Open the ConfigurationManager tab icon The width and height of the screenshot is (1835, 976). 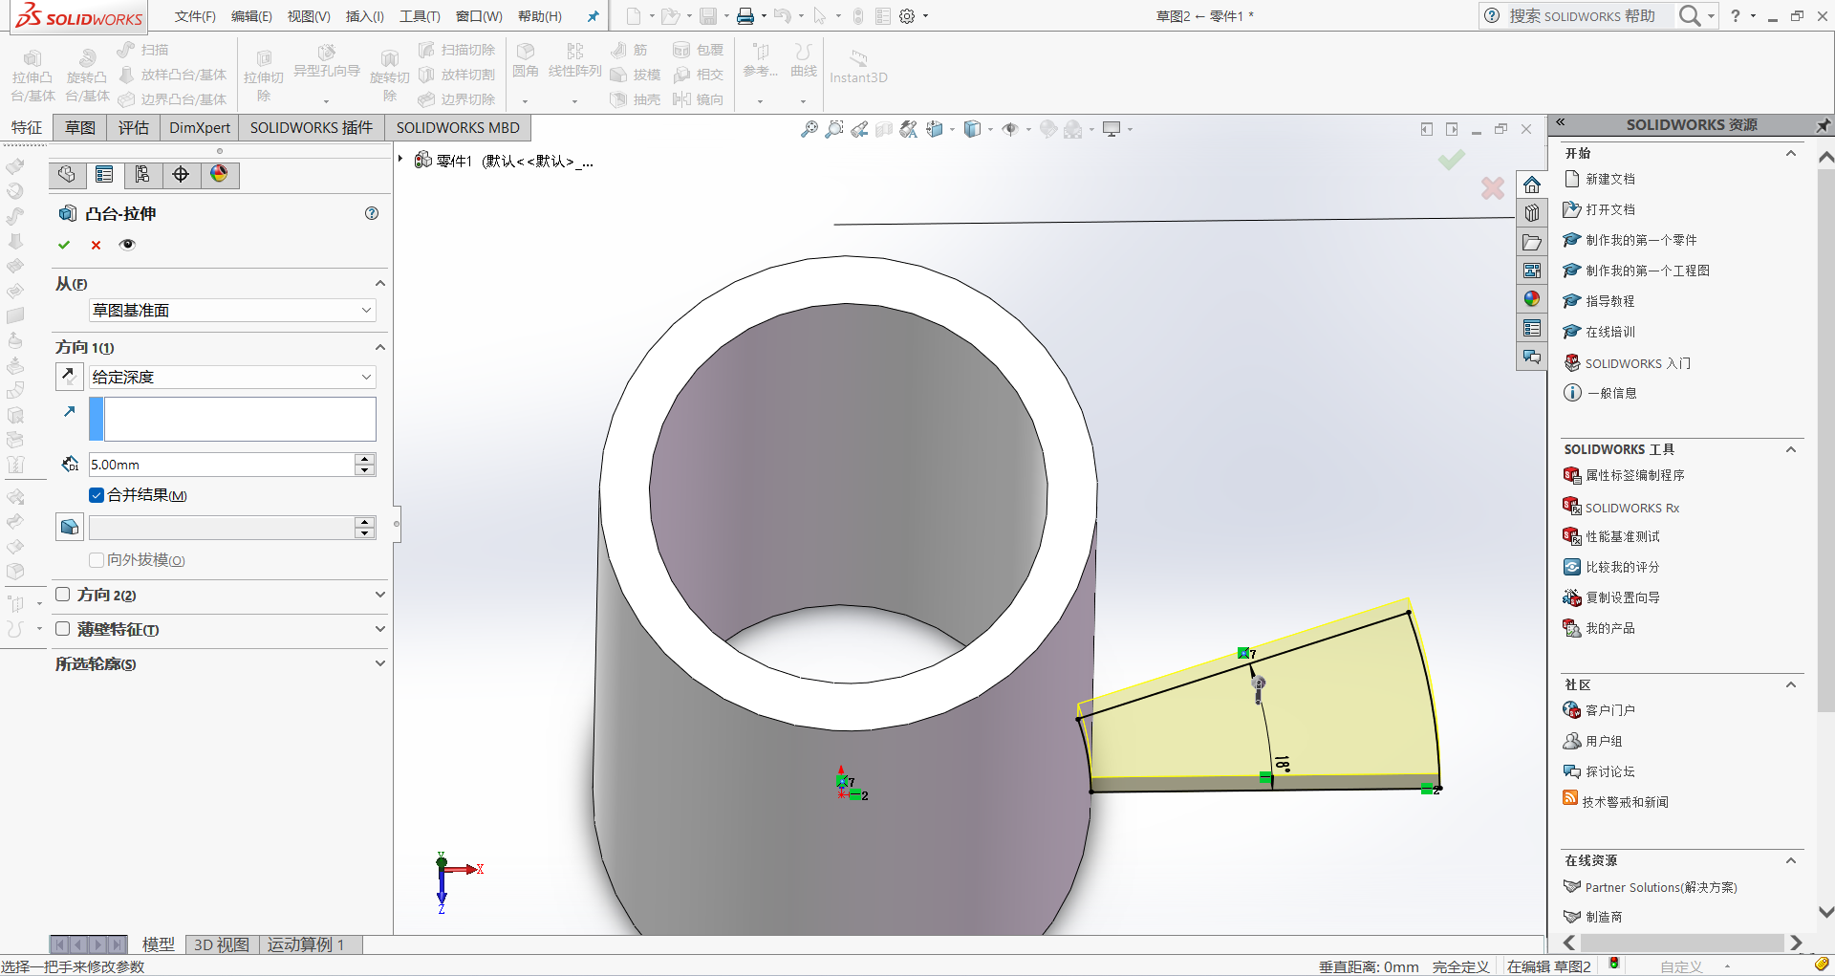pos(142,174)
